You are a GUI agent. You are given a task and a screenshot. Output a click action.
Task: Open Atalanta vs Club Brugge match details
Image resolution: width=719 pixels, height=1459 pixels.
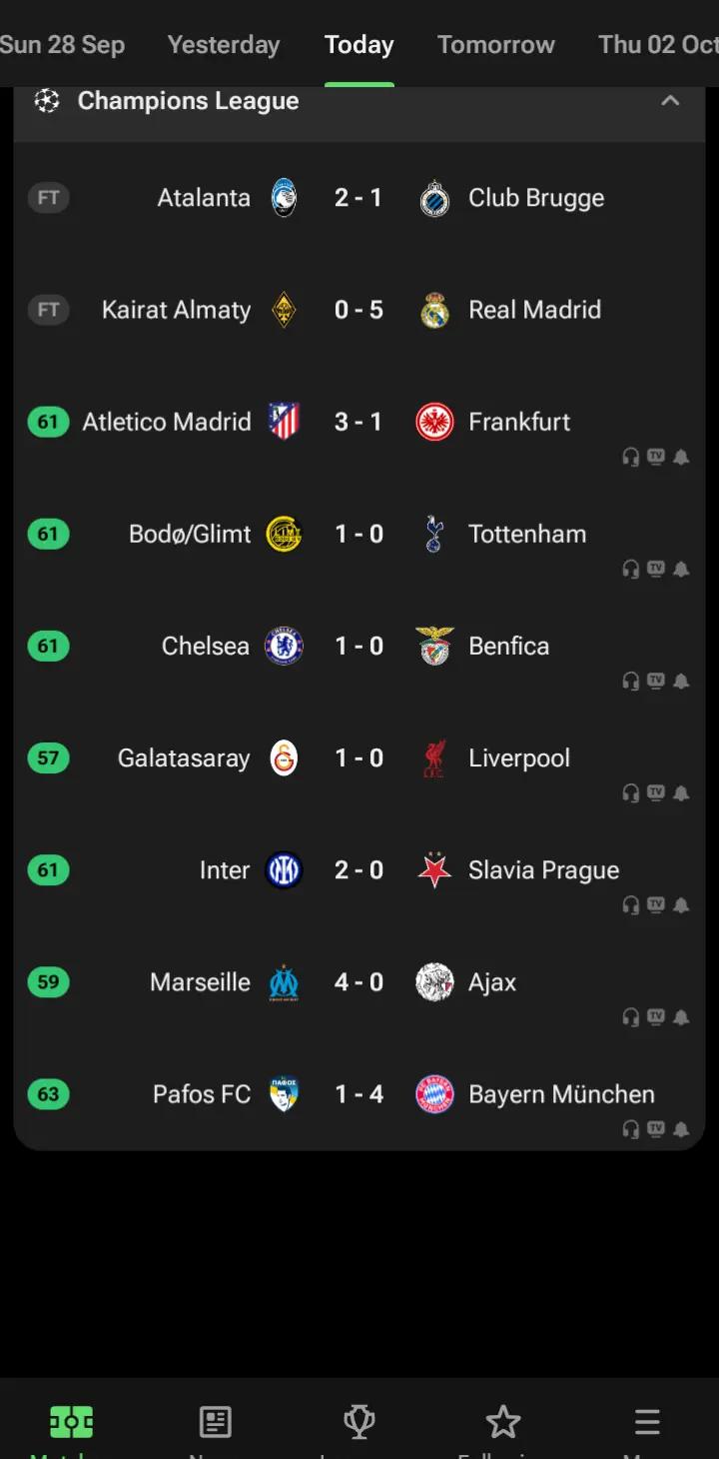click(x=359, y=198)
